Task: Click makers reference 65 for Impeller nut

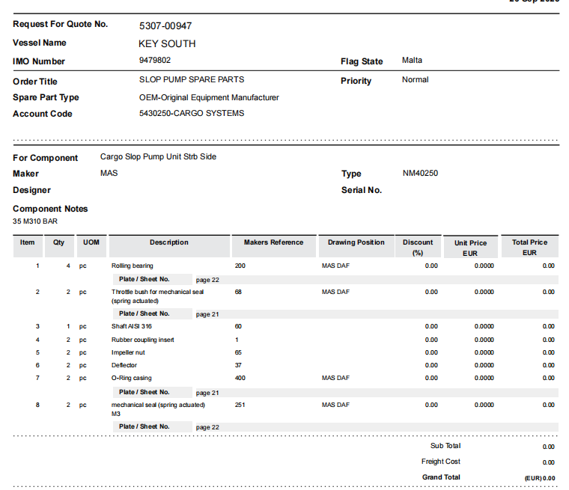Action: [238, 352]
